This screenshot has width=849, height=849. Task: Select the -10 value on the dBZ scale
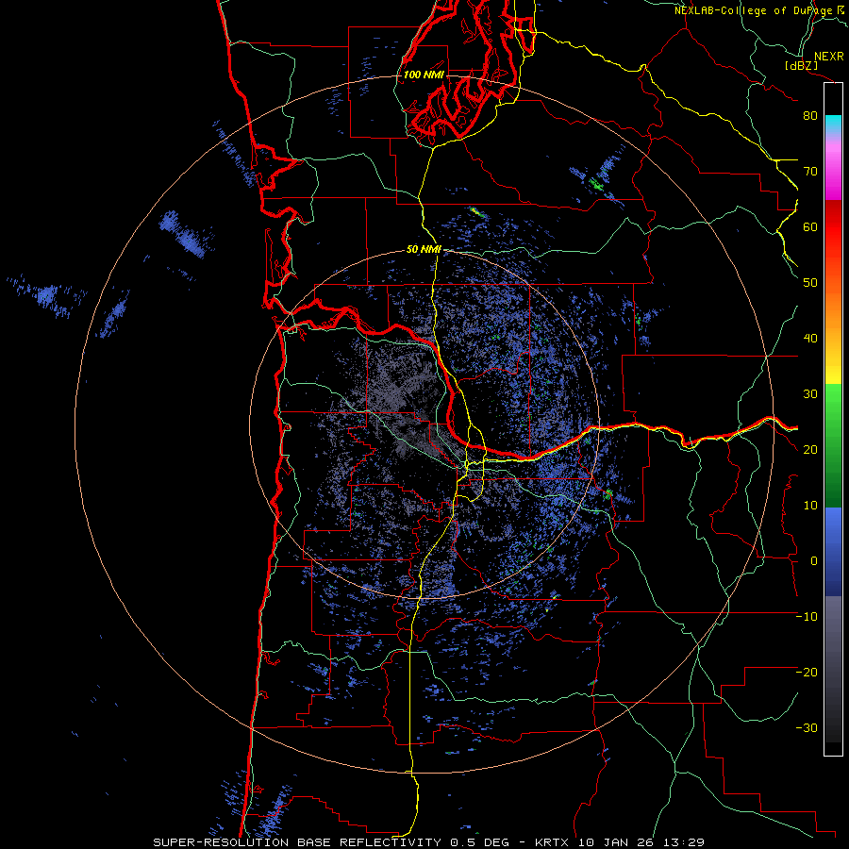pos(807,617)
